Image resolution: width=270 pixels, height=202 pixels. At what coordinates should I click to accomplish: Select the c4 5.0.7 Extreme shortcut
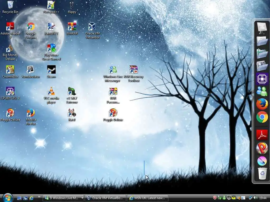[x=72, y=95]
